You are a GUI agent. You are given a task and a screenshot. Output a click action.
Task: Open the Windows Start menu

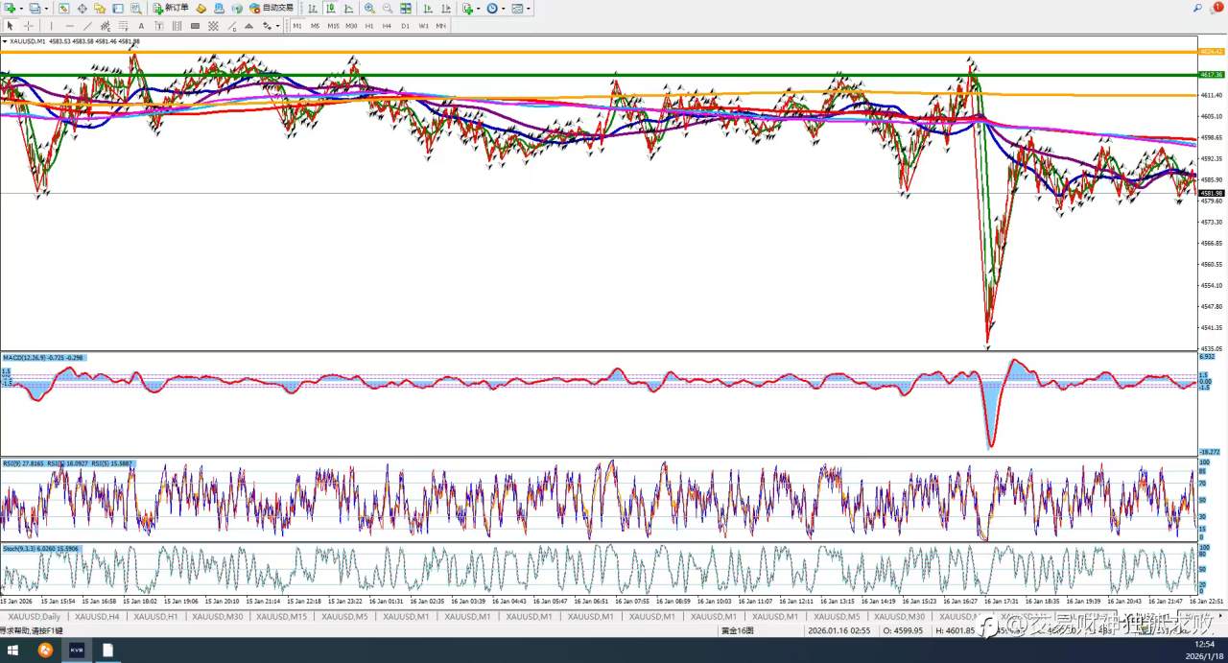click(13, 651)
